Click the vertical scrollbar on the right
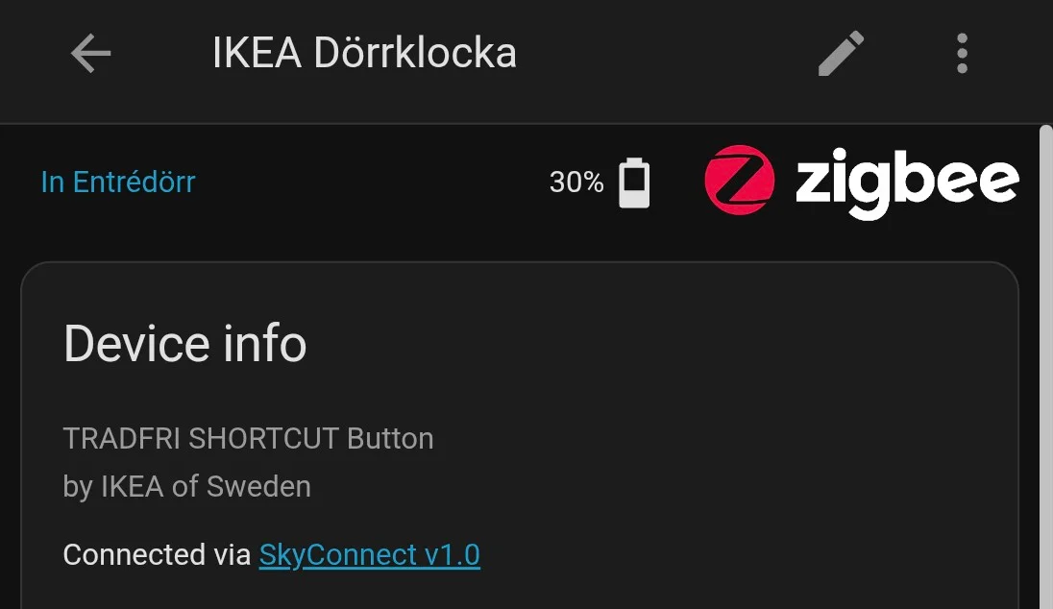 pyautogui.click(x=1046, y=365)
